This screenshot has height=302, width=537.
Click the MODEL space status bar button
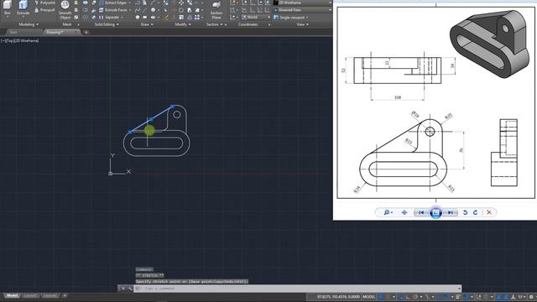coord(369,297)
